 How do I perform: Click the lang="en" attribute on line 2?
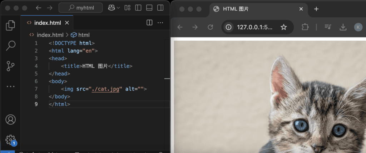(x=81, y=51)
